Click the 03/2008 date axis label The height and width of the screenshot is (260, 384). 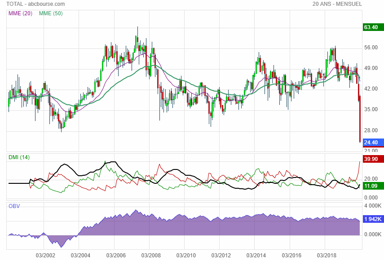pyautogui.click(x=151, y=256)
